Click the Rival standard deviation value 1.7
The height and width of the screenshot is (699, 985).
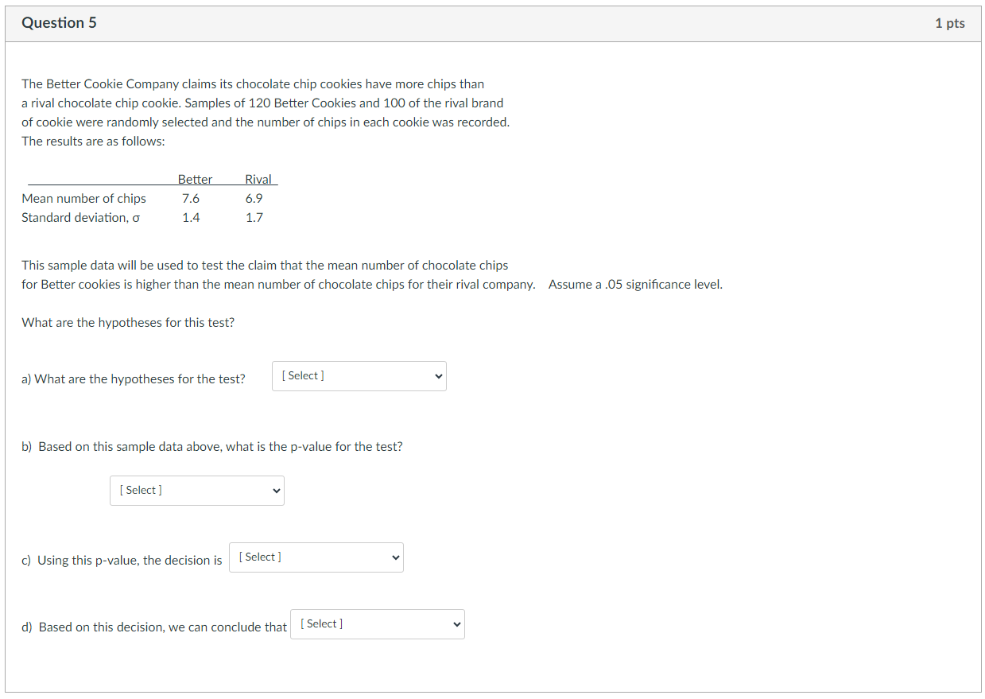254,217
